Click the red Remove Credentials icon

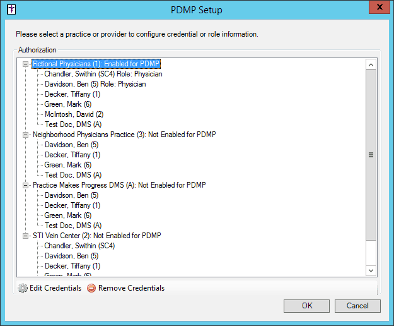point(91,288)
